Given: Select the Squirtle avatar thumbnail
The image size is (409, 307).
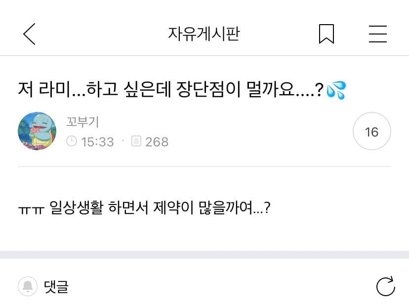Looking at the screenshot, I should (x=37, y=132).
